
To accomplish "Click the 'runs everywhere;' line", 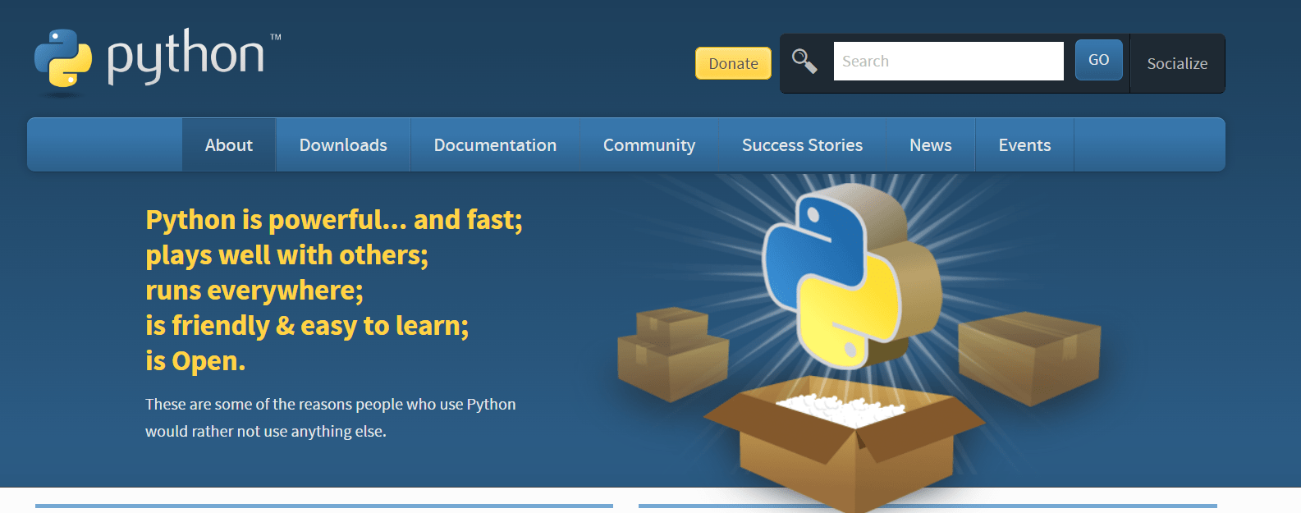I will (254, 291).
